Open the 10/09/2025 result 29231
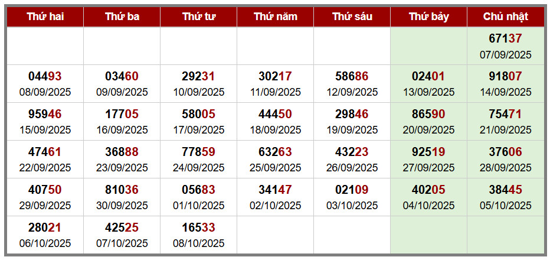This screenshot has height=260, width=550. (198, 83)
